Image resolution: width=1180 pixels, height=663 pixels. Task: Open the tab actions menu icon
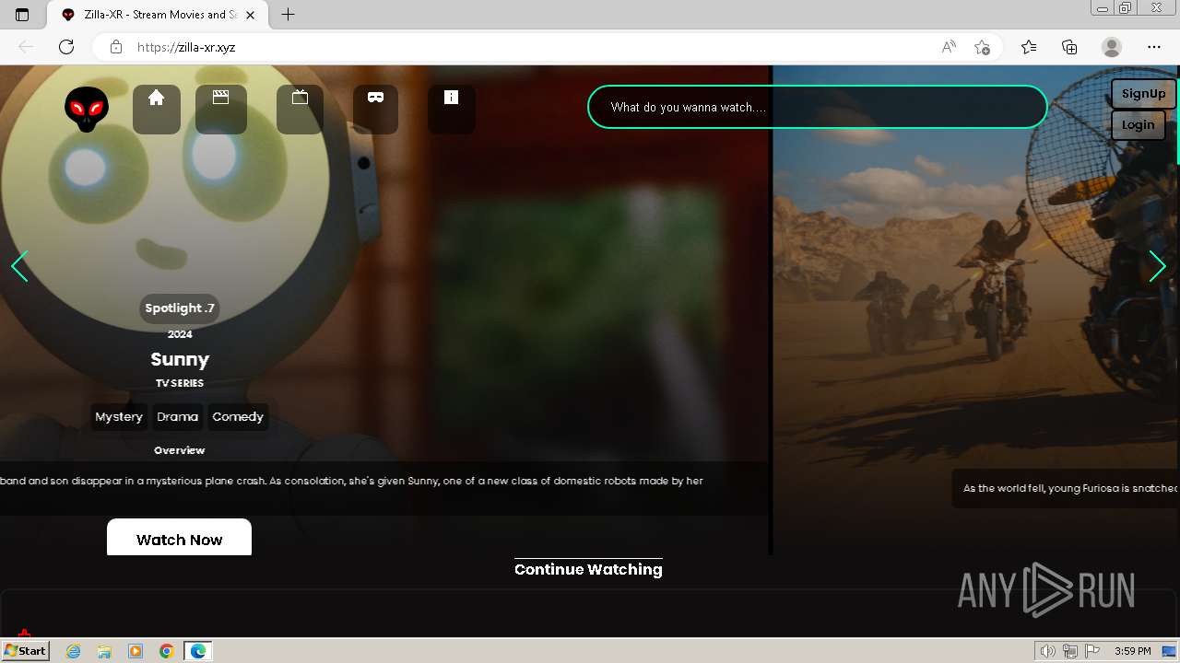click(x=22, y=15)
